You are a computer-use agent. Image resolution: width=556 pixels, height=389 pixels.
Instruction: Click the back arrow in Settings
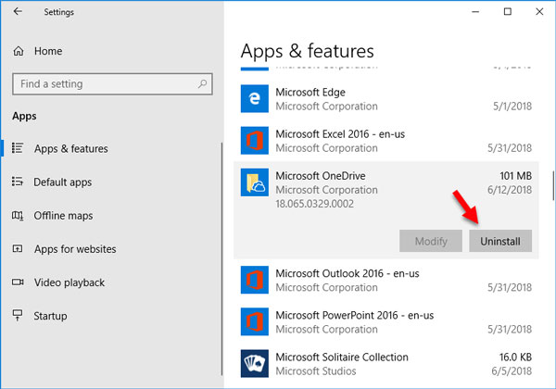point(18,12)
